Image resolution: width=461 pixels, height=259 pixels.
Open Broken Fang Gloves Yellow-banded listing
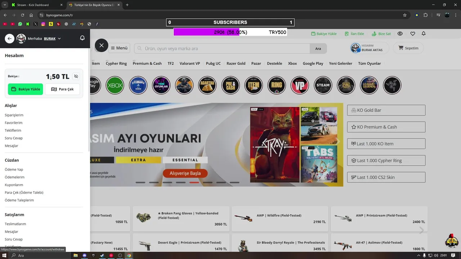point(181,219)
